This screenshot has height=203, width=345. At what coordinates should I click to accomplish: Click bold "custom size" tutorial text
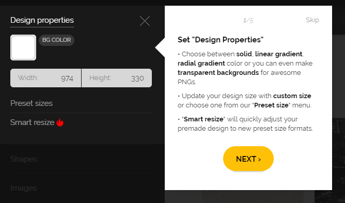(x=292, y=96)
